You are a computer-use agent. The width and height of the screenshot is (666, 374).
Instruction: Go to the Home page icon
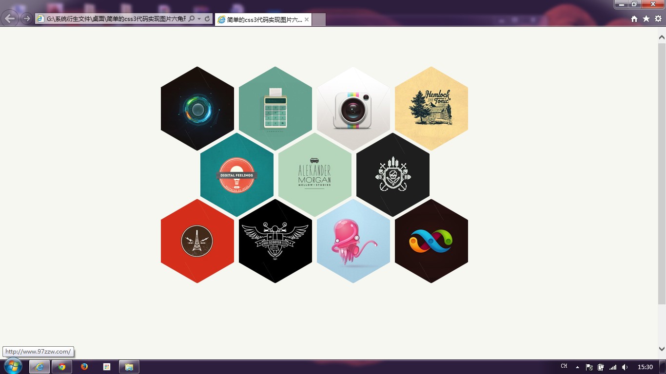pos(634,19)
